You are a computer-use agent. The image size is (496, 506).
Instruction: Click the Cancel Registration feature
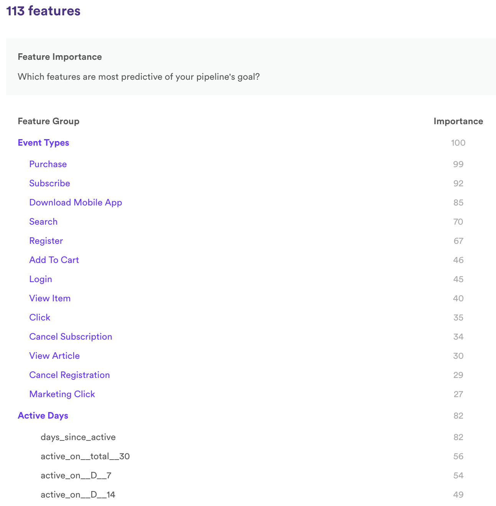[69, 375]
